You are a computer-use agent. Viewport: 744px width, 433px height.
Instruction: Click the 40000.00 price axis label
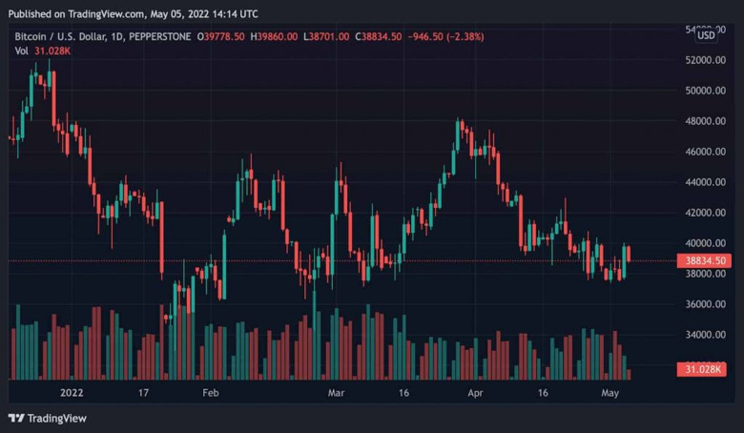(705, 243)
